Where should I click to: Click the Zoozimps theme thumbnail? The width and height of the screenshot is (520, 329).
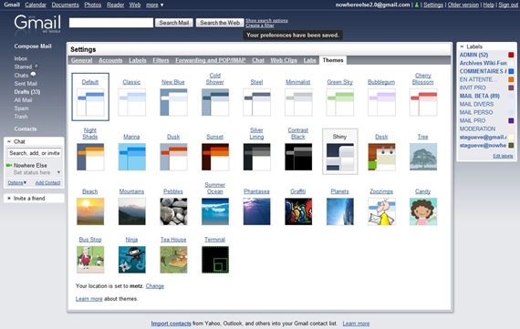pyautogui.click(x=381, y=211)
